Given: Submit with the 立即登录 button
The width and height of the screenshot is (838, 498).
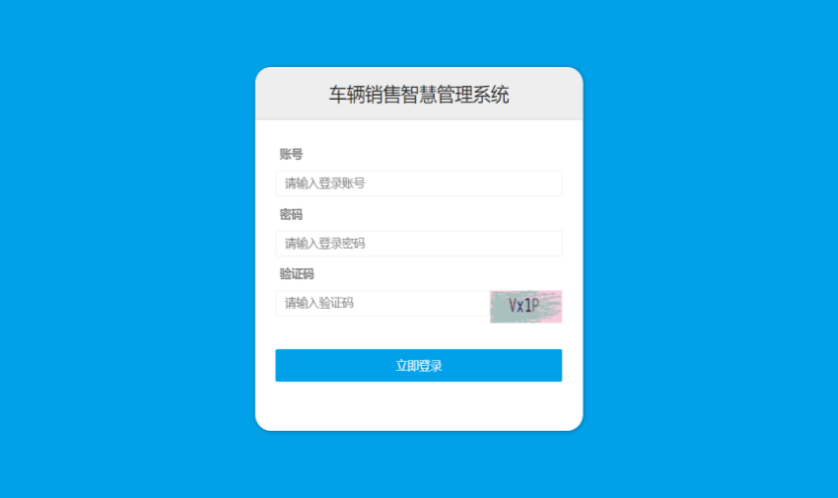Looking at the screenshot, I should (x=418, y=366).
